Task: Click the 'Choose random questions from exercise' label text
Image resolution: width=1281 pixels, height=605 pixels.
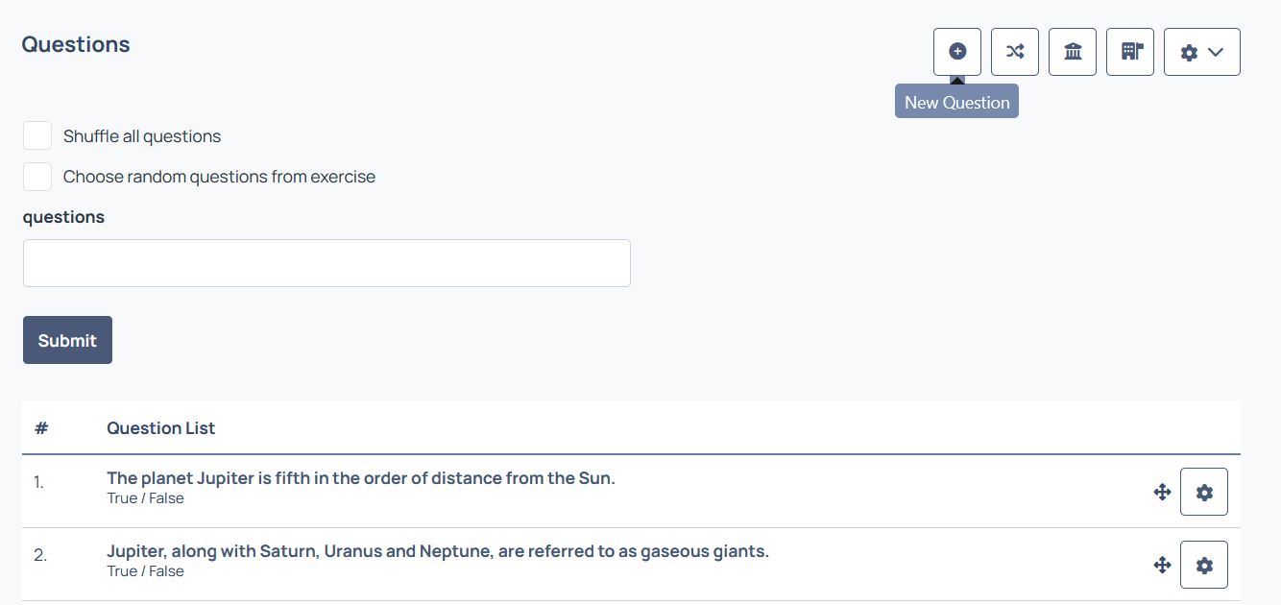Action: (219, 177)
